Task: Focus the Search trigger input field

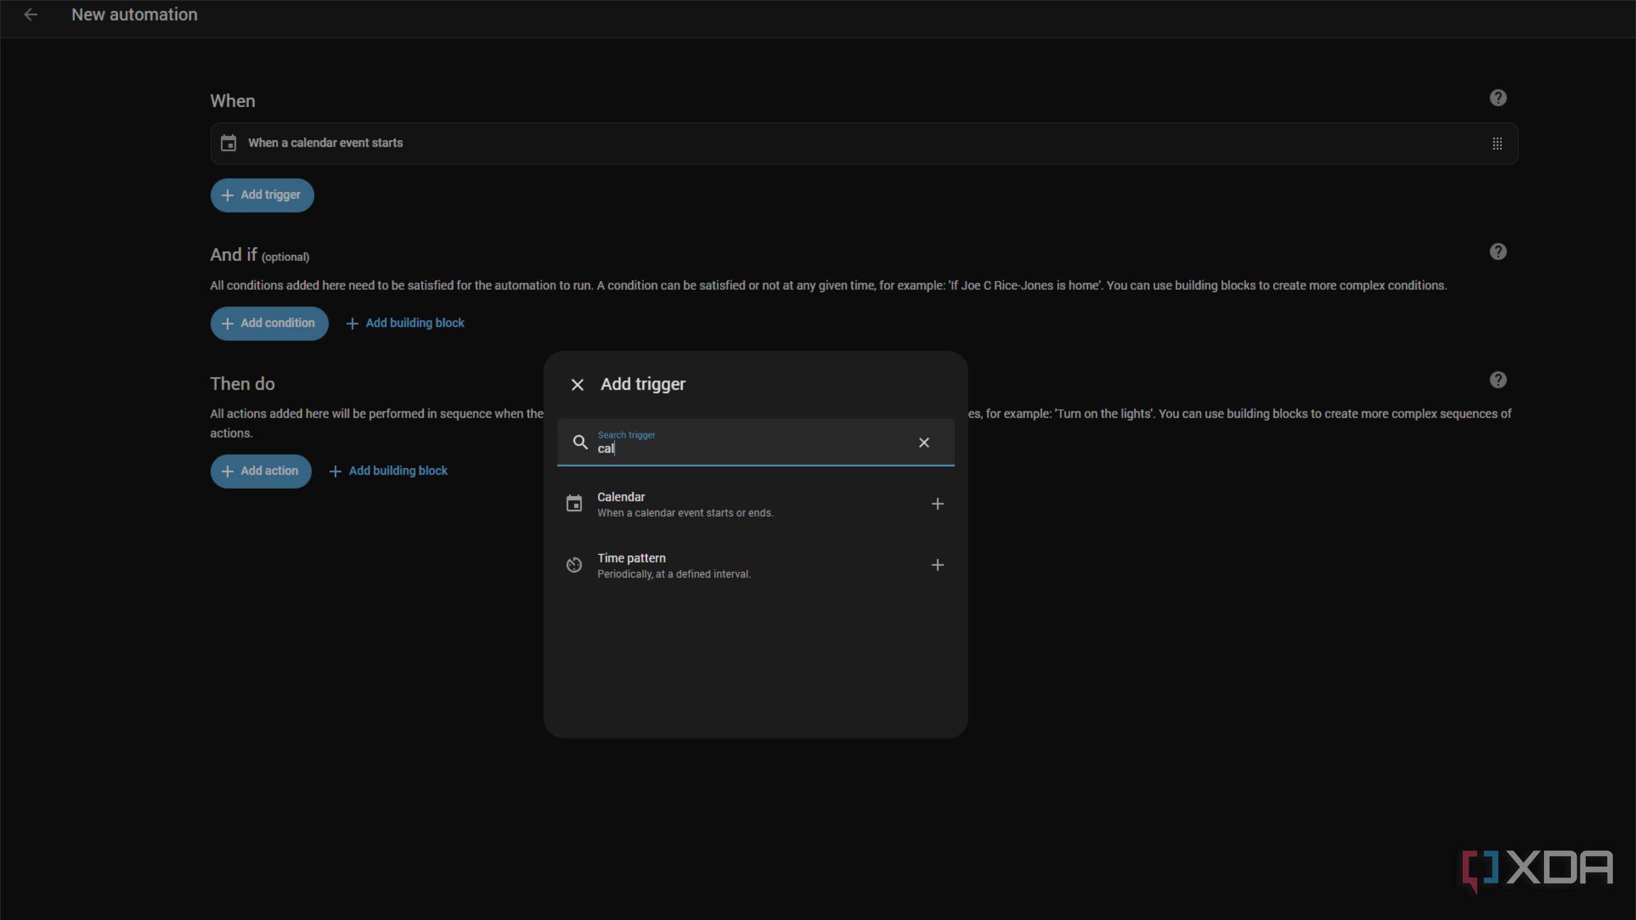Action: (x=749, y=449)
